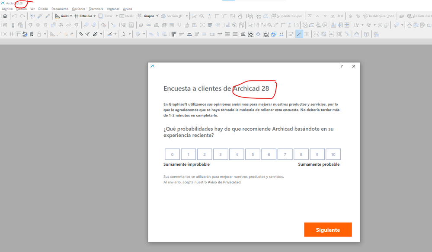Click the 1.2 dimension icon in third row
Image resolution: width=432 pixels, height=252 pixels.
(281, 34)
